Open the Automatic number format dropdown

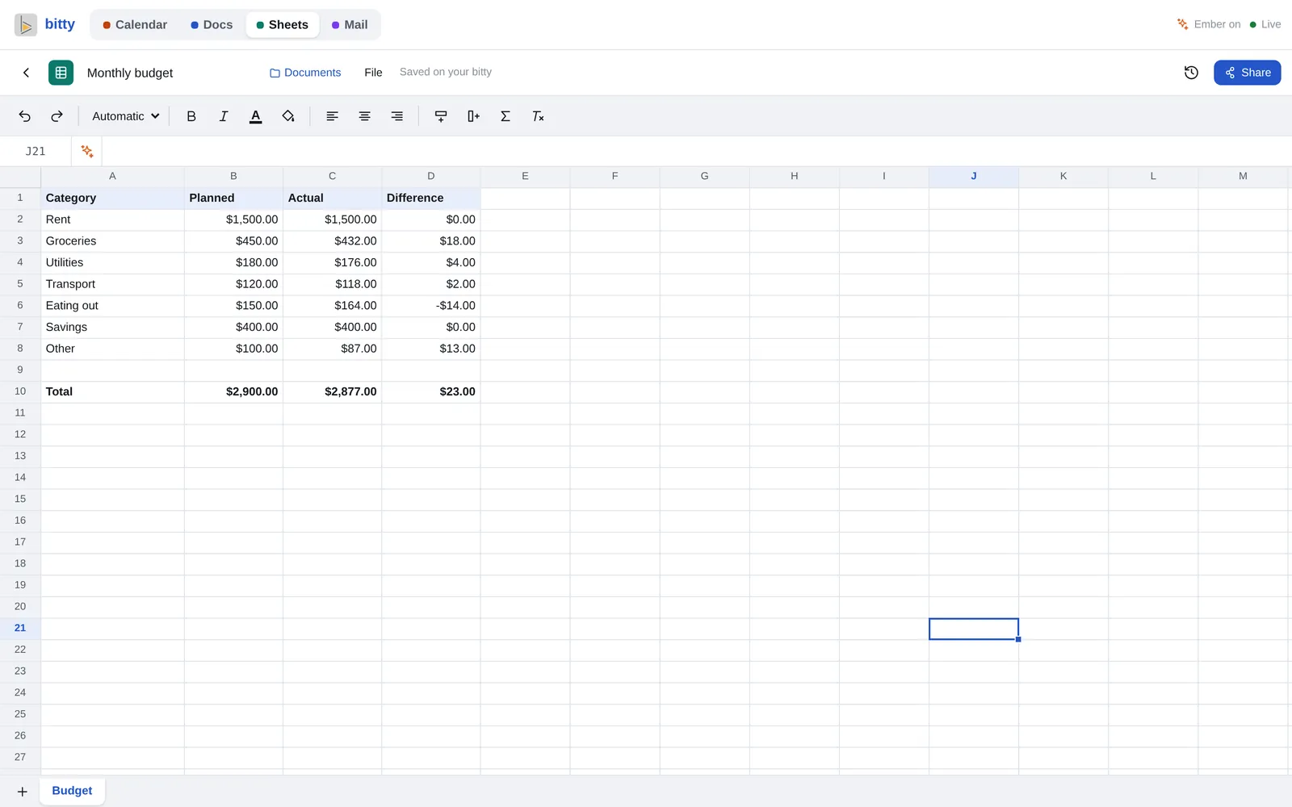[125, 116]
